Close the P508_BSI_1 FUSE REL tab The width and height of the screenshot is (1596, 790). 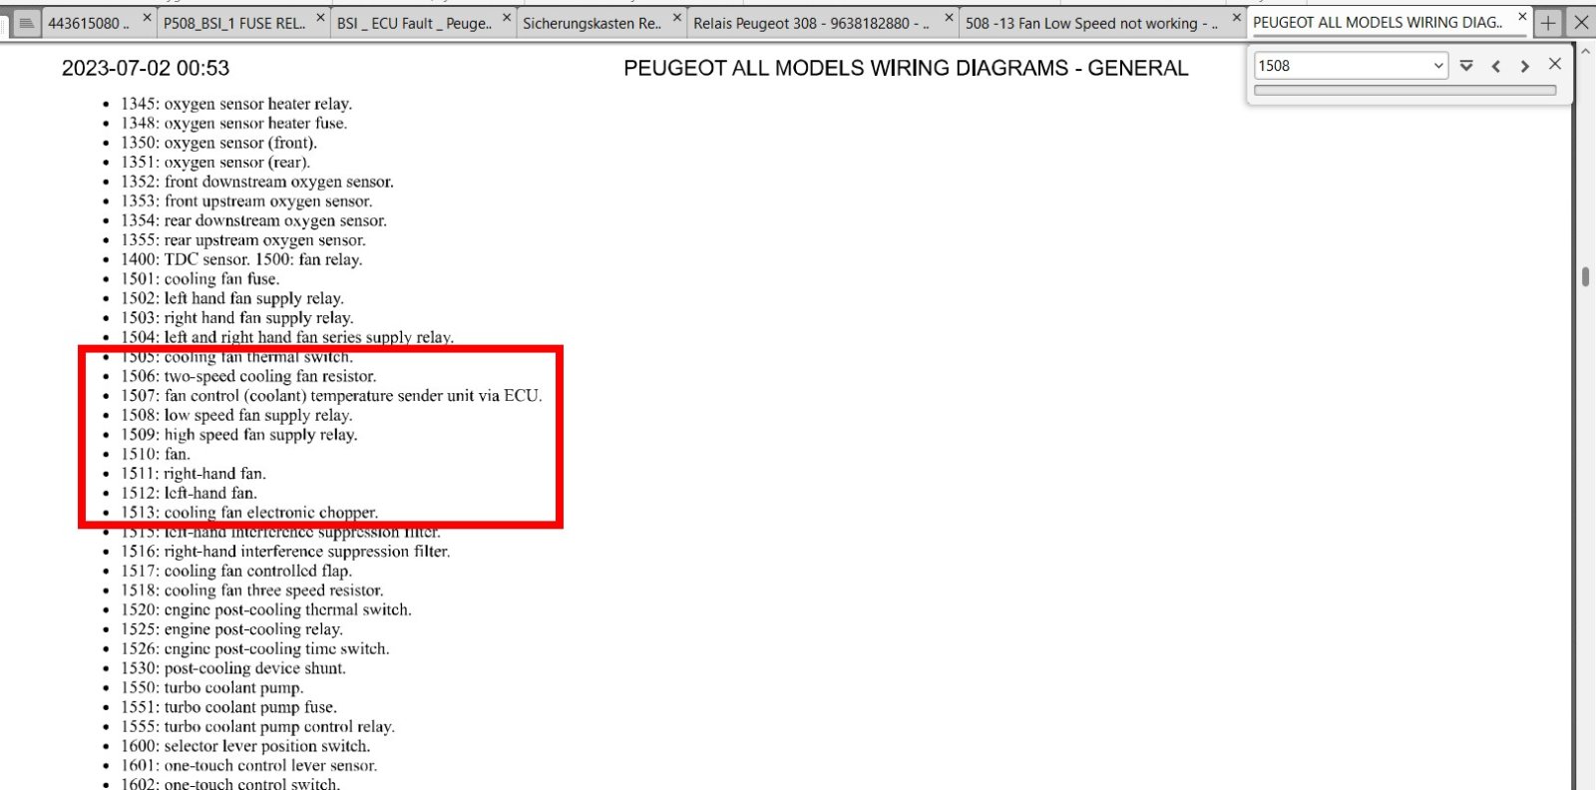click(x=320, y=18)
